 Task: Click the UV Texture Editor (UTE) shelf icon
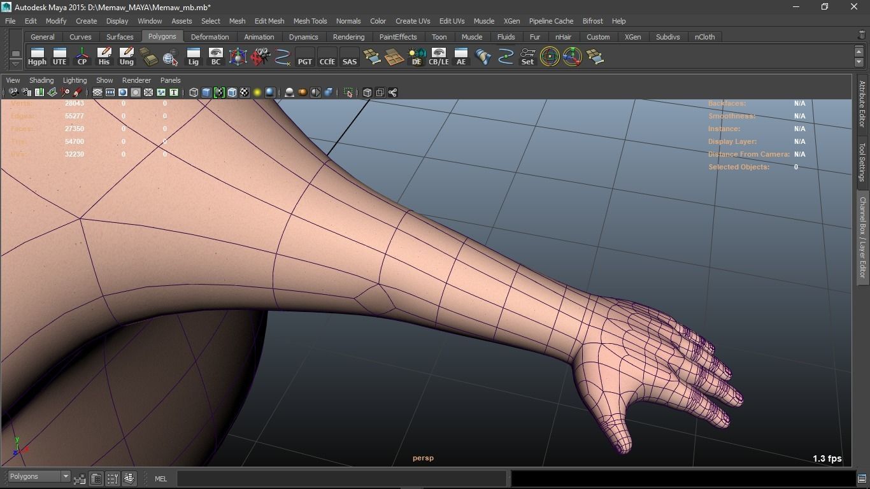(59, 57)
